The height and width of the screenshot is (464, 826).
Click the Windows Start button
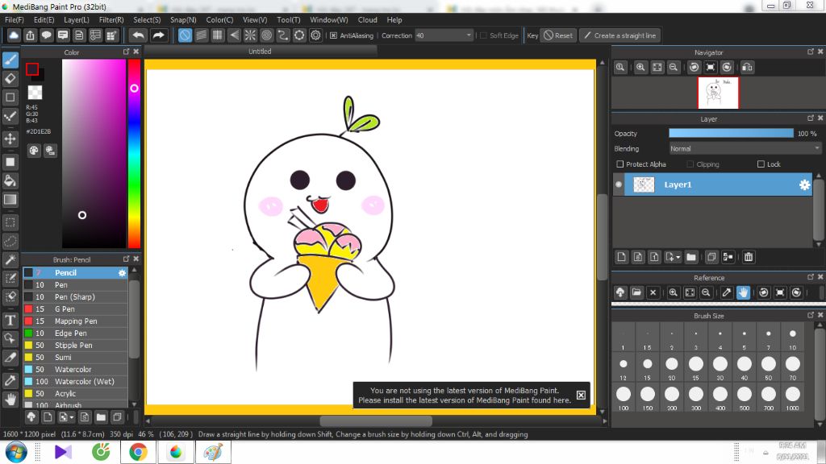point(16,453)
